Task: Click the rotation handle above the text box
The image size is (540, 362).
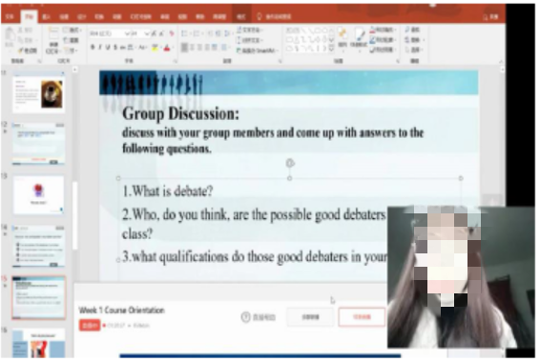Action: tap(290, 163)
